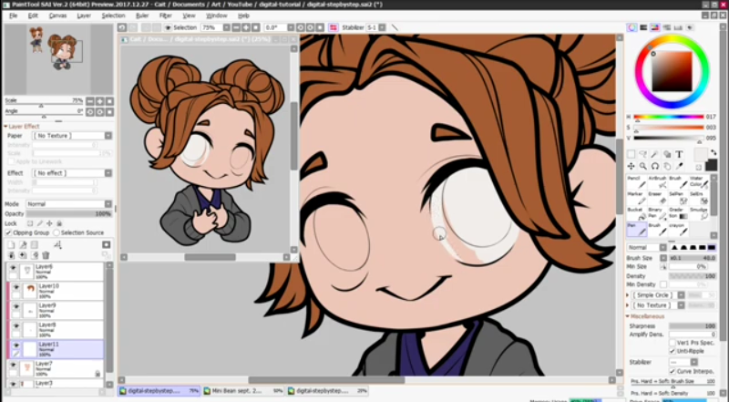Select Layer8 in the layer list

[x=56, y=329]
